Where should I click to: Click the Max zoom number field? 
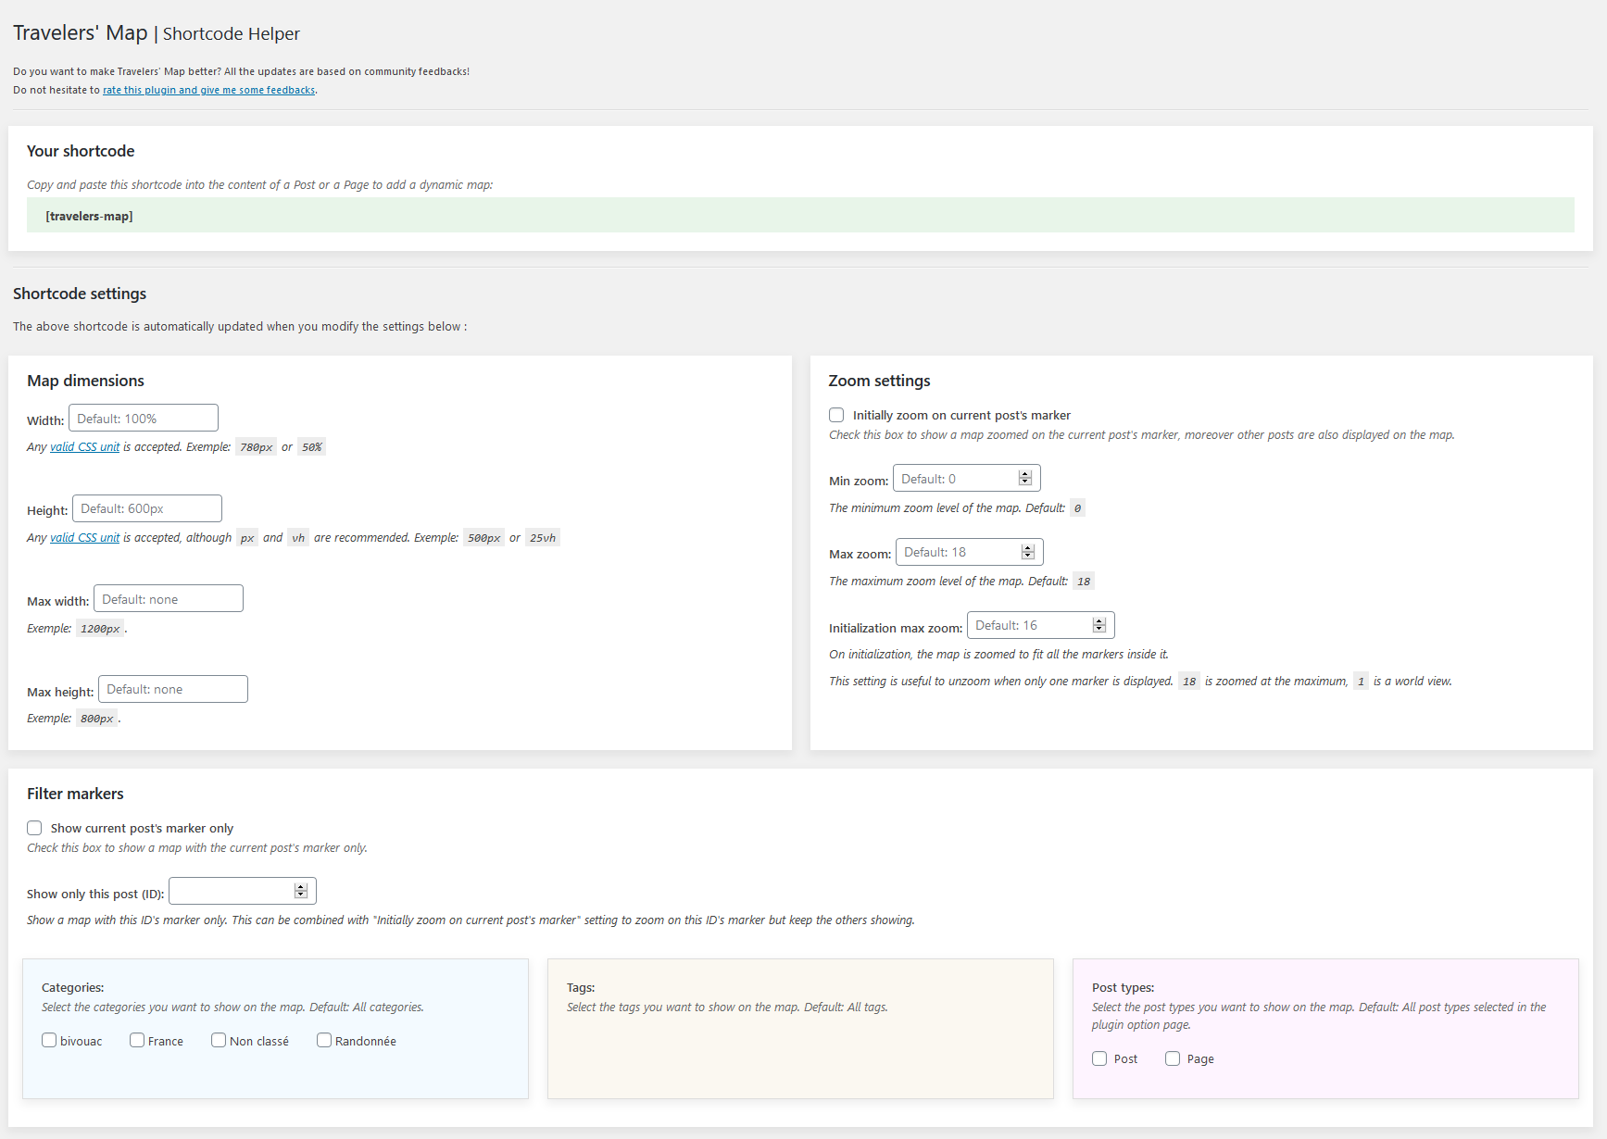[x=970, y=552]
